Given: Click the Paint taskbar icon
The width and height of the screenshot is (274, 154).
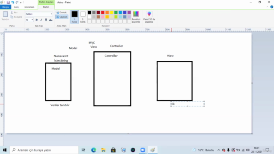Looking at the screenshot, I should [152, 150].
